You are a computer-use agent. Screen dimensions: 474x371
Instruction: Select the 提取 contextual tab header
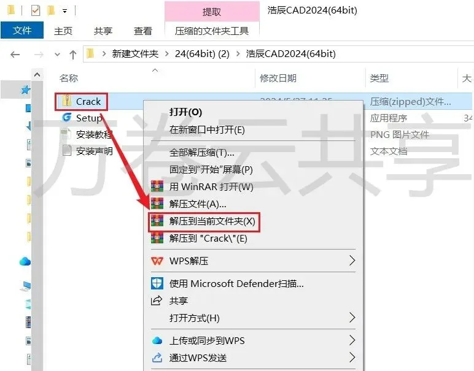coord(212,12)
